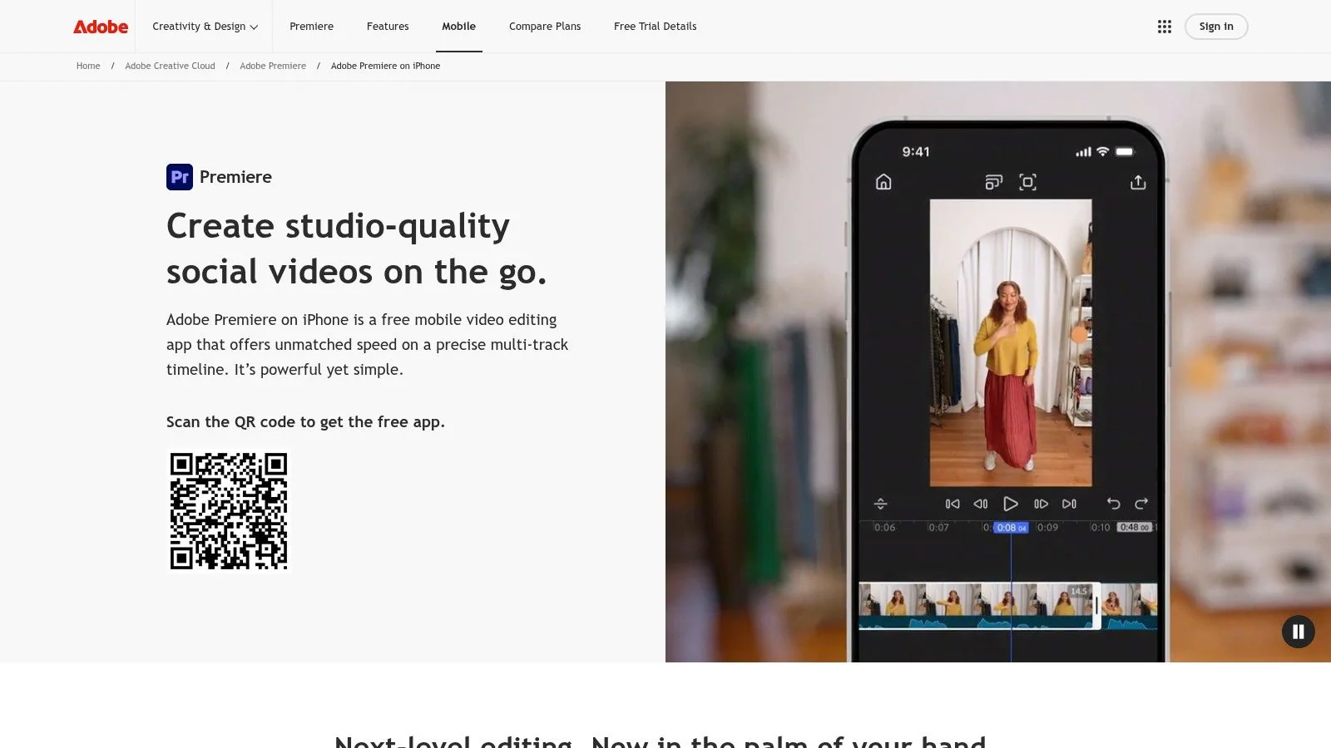Click the 0:10 timeline ruler mark
Image resolution: width=1331 pixels, height=748 pixels.
pos(1101,528)
